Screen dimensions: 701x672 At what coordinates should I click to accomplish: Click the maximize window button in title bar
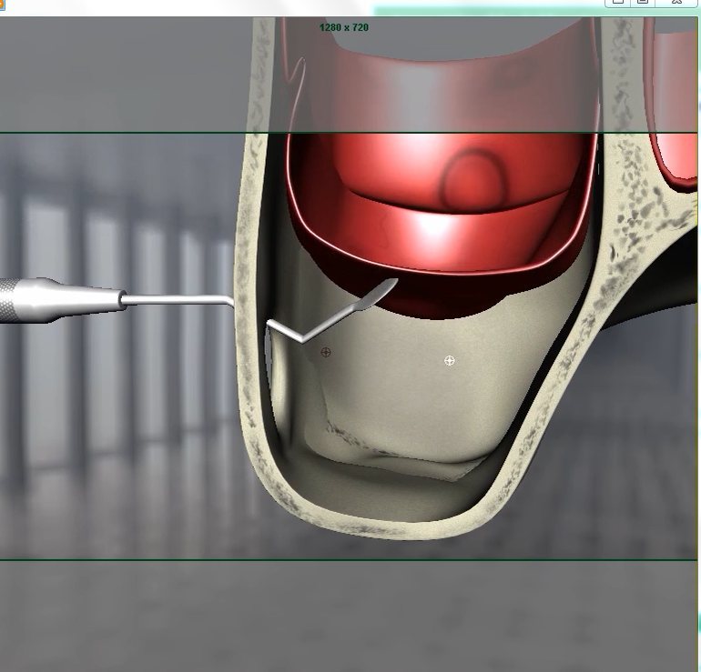(x=643, y=3)
